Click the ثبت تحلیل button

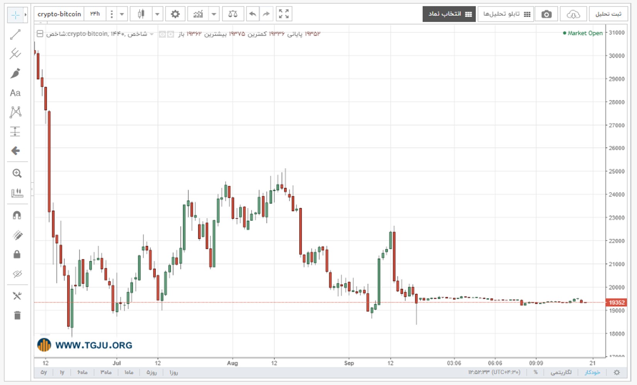click(x=608, y=14)
